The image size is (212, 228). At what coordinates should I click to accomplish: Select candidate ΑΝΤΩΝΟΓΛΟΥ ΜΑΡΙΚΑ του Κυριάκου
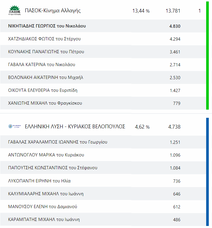[46, 155]
